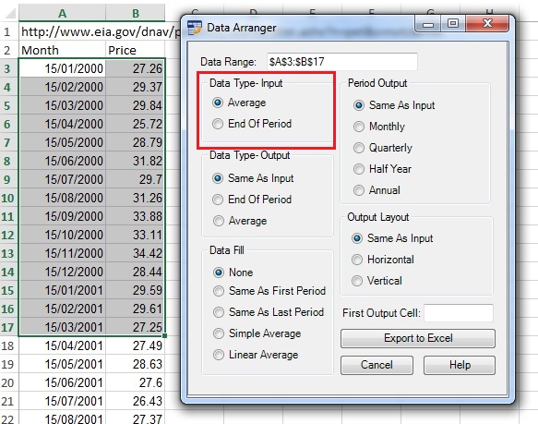538x424 pixels.
Task: Click cell with date 15/03/2001
Action: (x=62, y=327)
